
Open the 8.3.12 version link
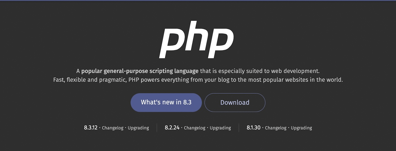(91, 128)
